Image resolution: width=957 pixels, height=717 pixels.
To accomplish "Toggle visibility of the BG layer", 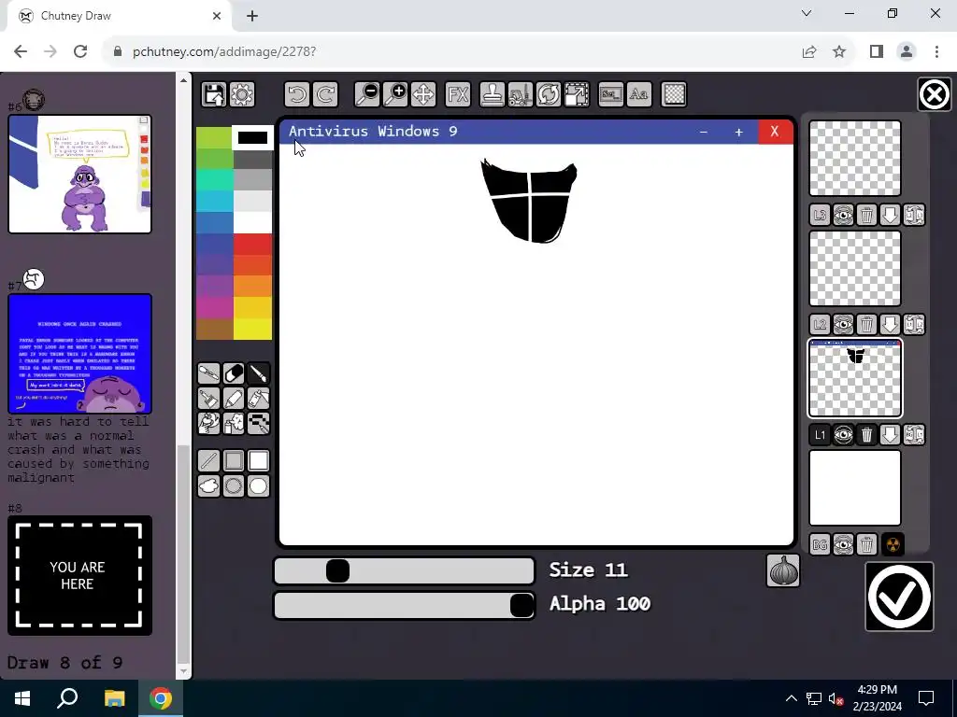I will (844, 544).
